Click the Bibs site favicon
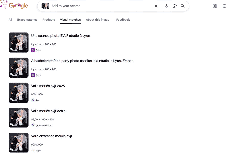Screen dimensions: 229x153 coord(33,50)
